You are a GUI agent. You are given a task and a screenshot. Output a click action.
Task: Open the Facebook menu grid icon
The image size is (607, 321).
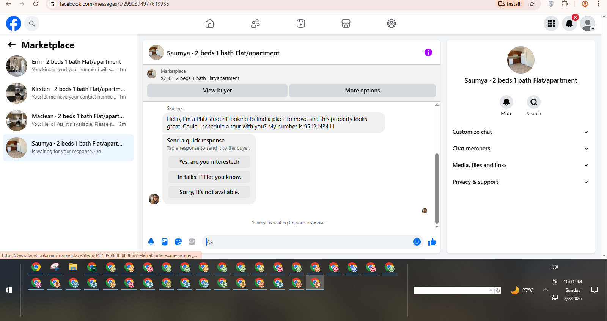[551, 23]
